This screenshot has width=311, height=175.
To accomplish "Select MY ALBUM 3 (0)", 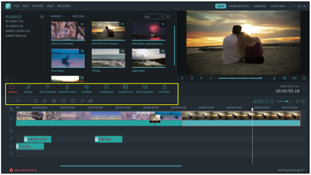I will pyautogui.click(x=14, y=26).
